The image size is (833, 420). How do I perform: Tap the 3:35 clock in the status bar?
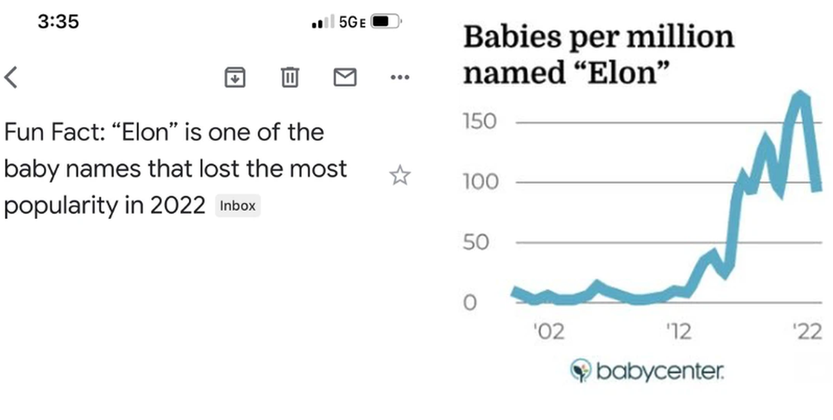coord(58,21)
